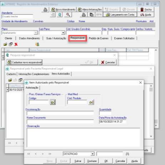
Task: Click Cancelar in Item Autorizado dialog
Action: pyautogui.click(x=120, y=161)
